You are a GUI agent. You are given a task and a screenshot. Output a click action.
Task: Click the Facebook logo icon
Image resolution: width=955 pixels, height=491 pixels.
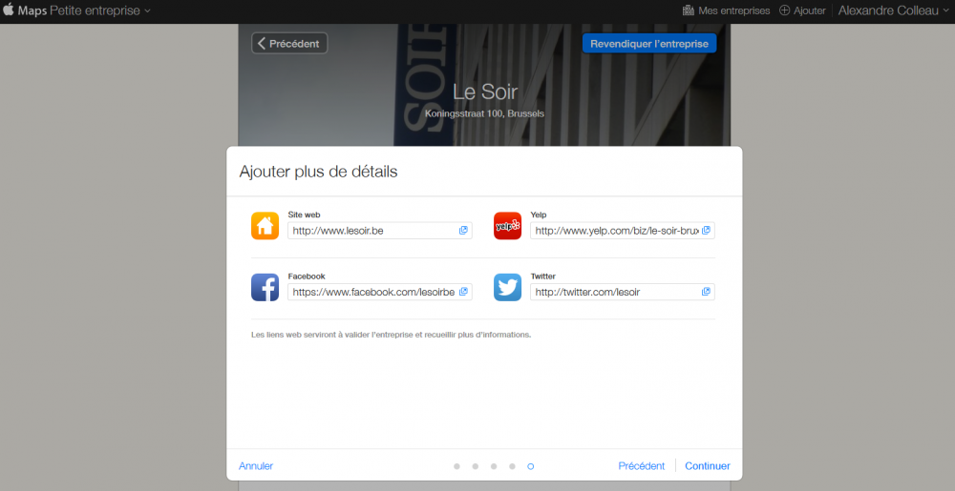(x=265, y=287)
